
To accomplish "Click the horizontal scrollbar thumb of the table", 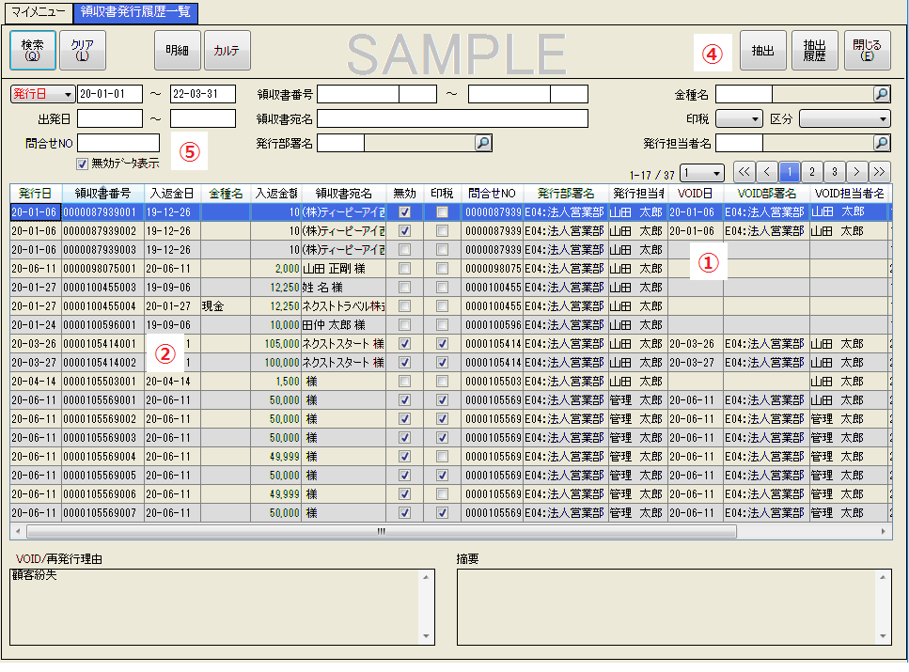I will pos(382,531).
